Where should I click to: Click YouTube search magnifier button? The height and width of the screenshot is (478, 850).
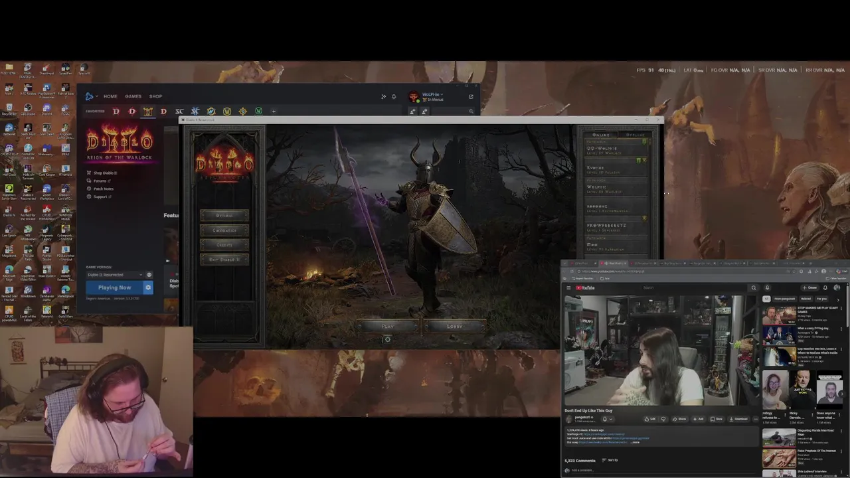click(x=753, y=287)
